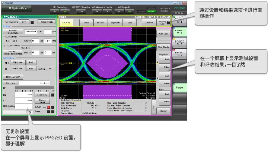Open the scope Time tab
Viewport: 268px width, 152px height.
(x=130, y=23)
